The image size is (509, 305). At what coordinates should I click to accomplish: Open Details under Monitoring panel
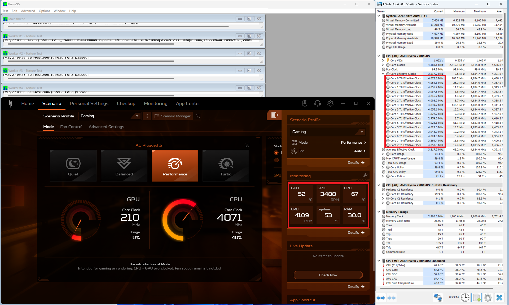click(x=356, y=233)
